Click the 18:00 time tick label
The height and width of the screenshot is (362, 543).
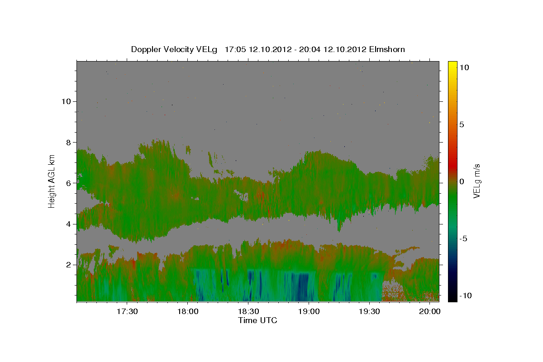(x=188, y=311)
